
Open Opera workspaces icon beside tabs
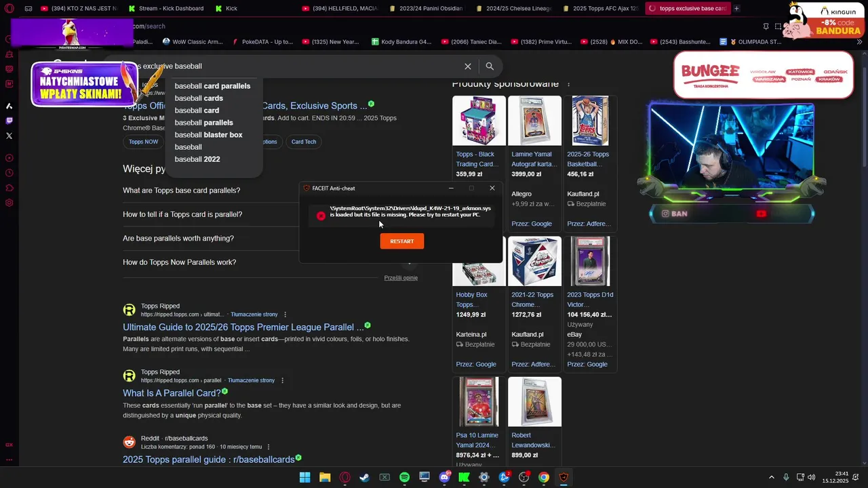click(x=28, y=9)
